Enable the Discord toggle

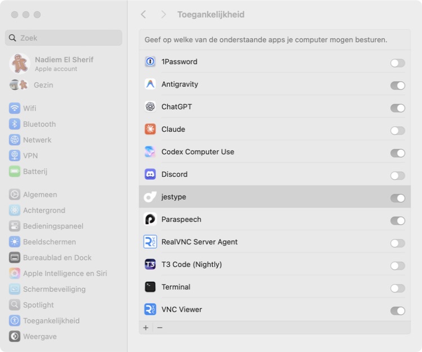coord(397,176)
